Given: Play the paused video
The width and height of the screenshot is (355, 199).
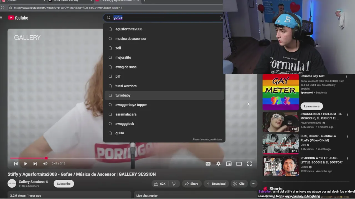Looking at the screenshot, I should [x=26, y=164].
